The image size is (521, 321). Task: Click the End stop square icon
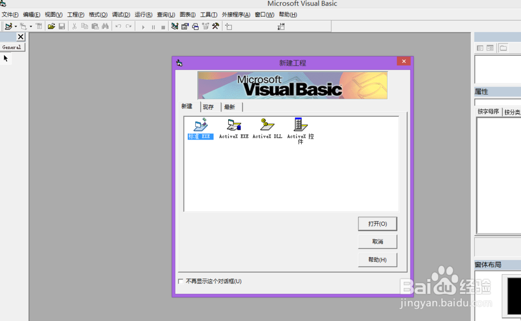coord(163,27)
